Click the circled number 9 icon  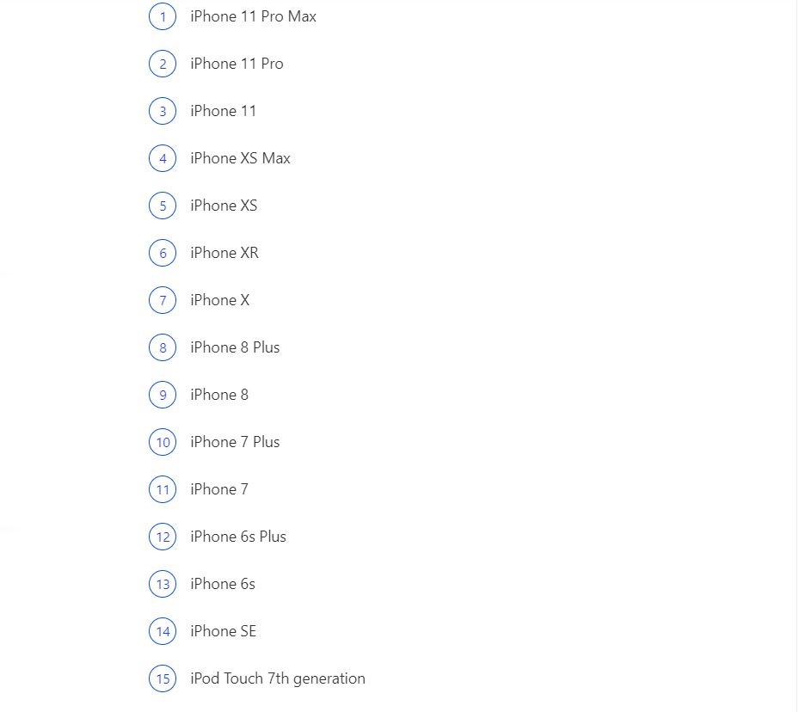tap(163, 395)
